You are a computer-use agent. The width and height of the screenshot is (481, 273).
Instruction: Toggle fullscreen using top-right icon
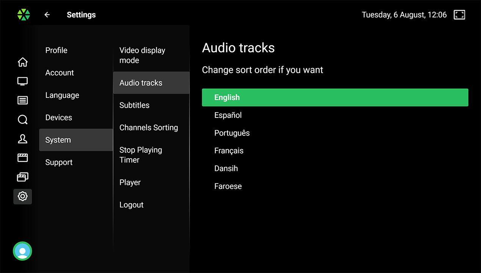tap(459, 15)
